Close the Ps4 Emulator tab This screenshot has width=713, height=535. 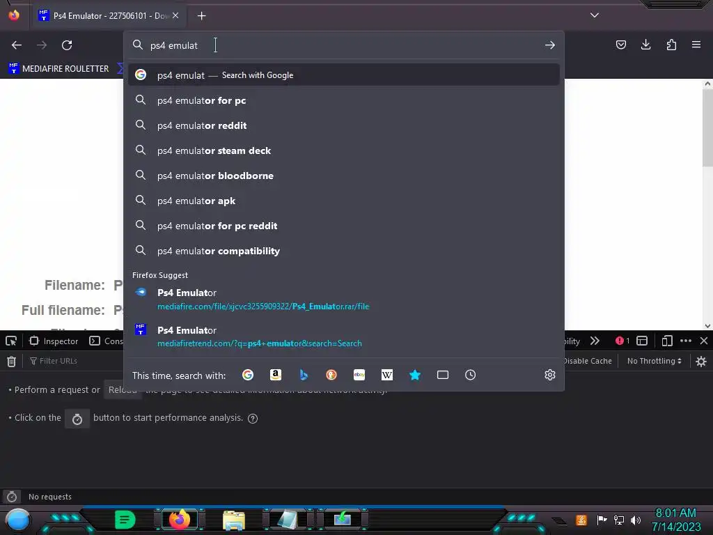tap(175, 15)
